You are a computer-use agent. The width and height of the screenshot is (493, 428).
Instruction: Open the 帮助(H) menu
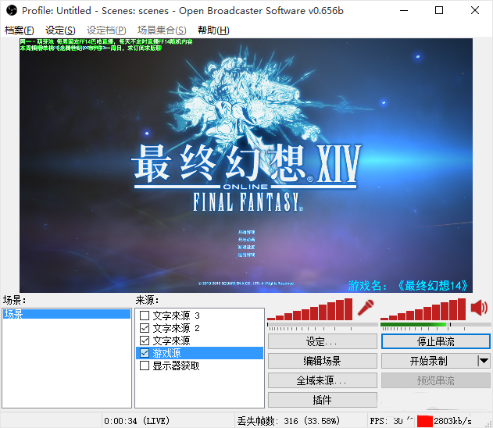coord(213,30)
